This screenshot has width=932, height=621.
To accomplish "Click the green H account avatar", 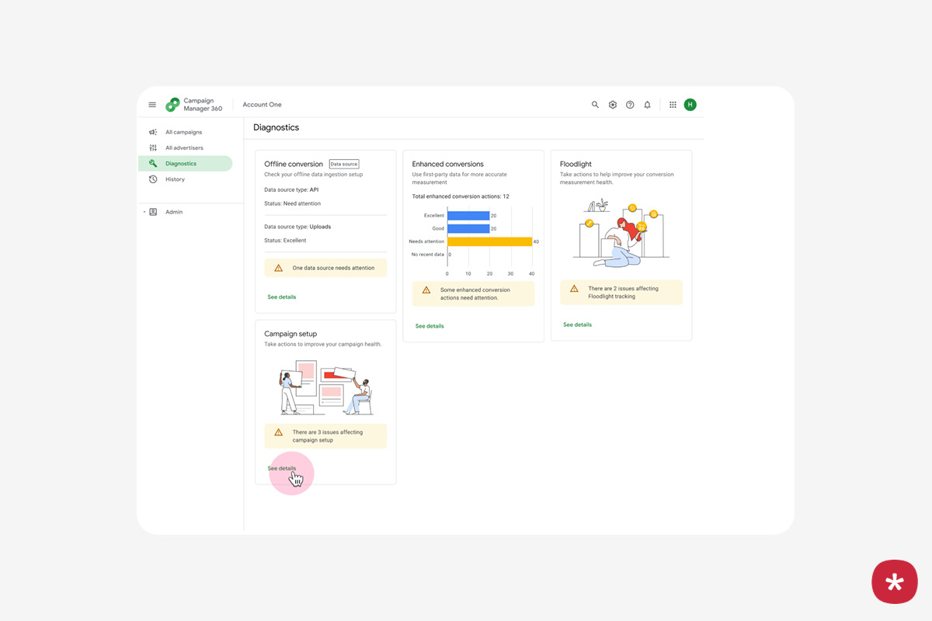I will 690,105.
